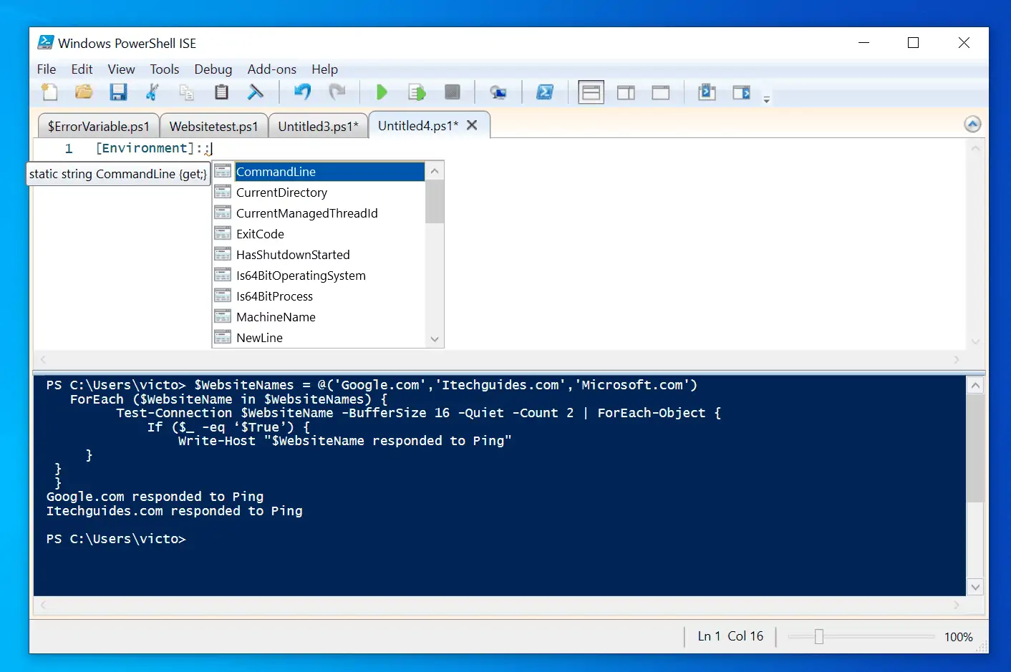Clear the console pane with the wand icon
This screenshot has width=1011, height=672.
pyautogui.click(x=255, y=92)
